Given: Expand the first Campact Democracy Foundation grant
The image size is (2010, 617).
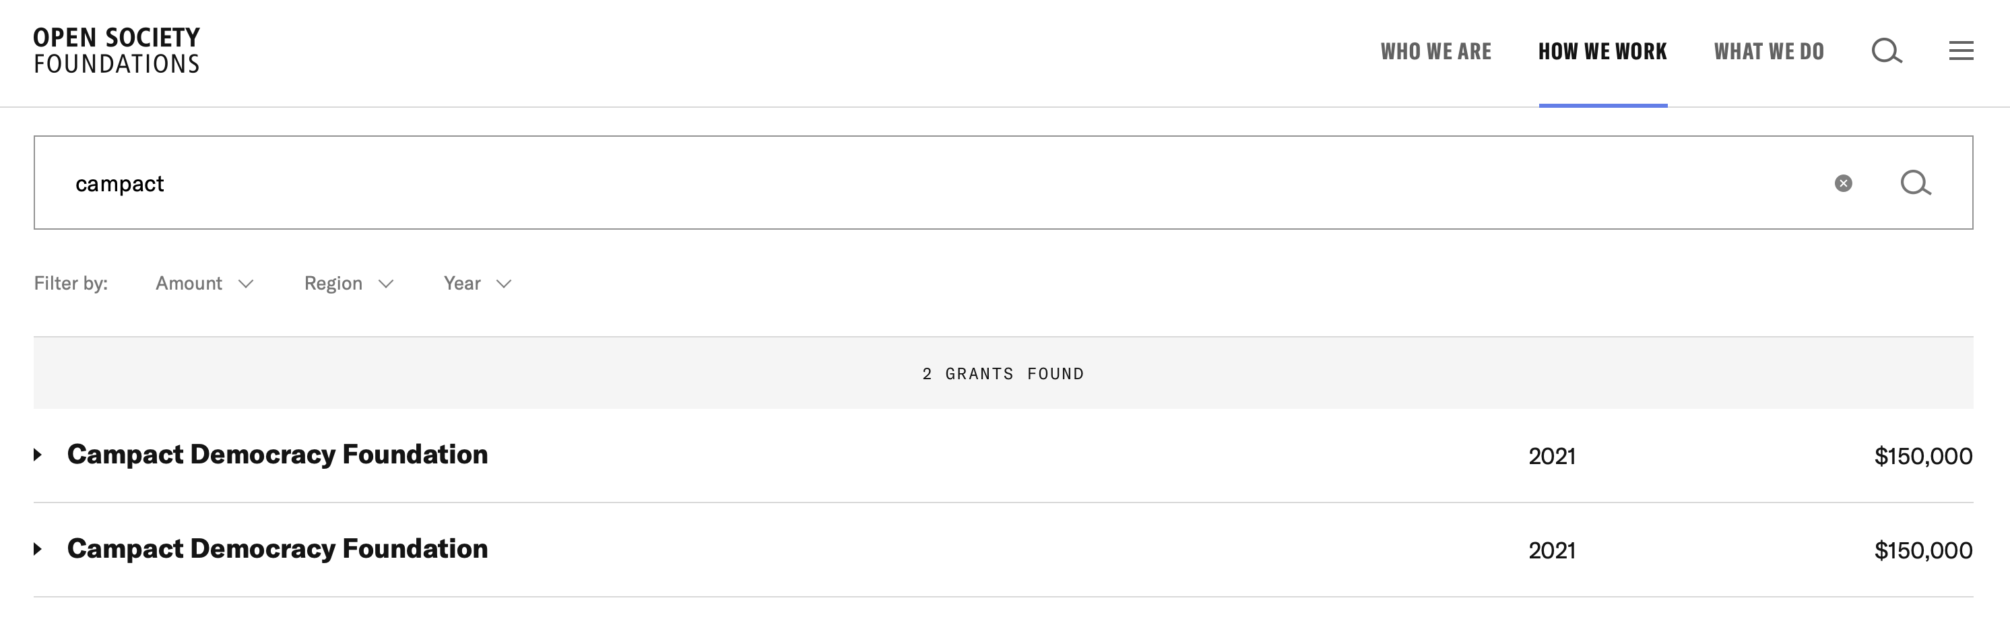Looking at the screenshot, I should coord(38,455).
